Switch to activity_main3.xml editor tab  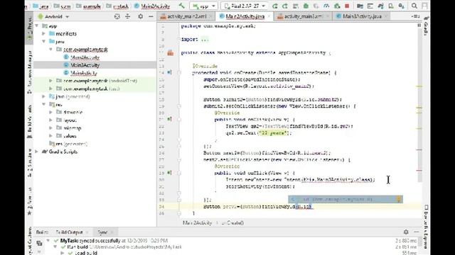click(303, 16)
